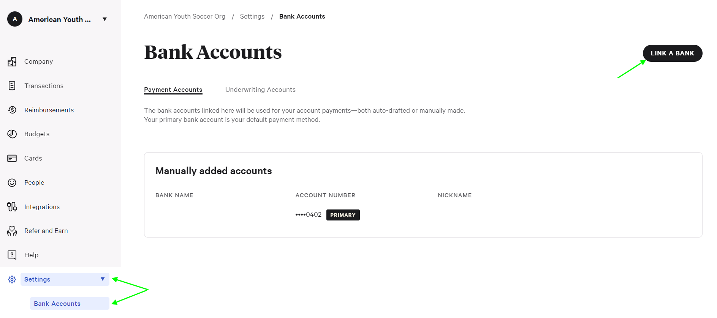This screenshot has width=717, height=318.
Task: Switch to the Underwriting Accounts tab
Action: 260,90
